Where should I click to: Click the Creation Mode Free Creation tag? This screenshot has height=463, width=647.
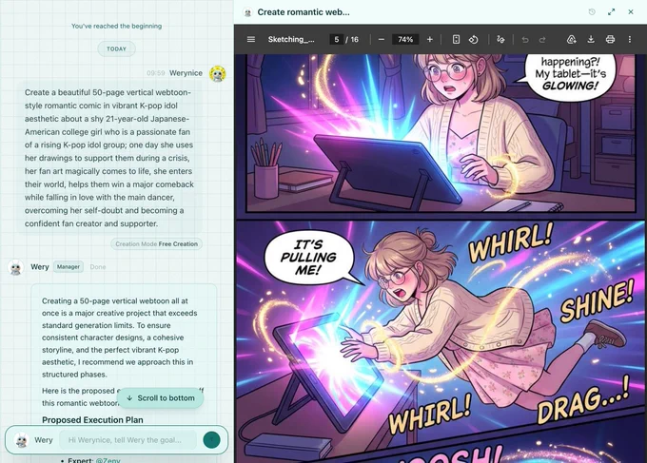click(156, 243)
